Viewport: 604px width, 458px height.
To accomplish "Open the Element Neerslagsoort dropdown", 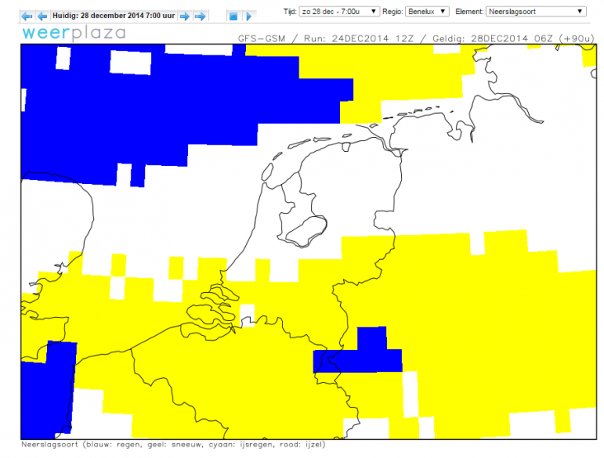I will pyautogui.click(x=536, y=12).
